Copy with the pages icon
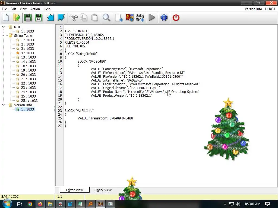 pos(84,18)
